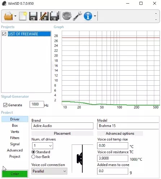
Task: Switch to the Project tab
Action: coord(15,157)
